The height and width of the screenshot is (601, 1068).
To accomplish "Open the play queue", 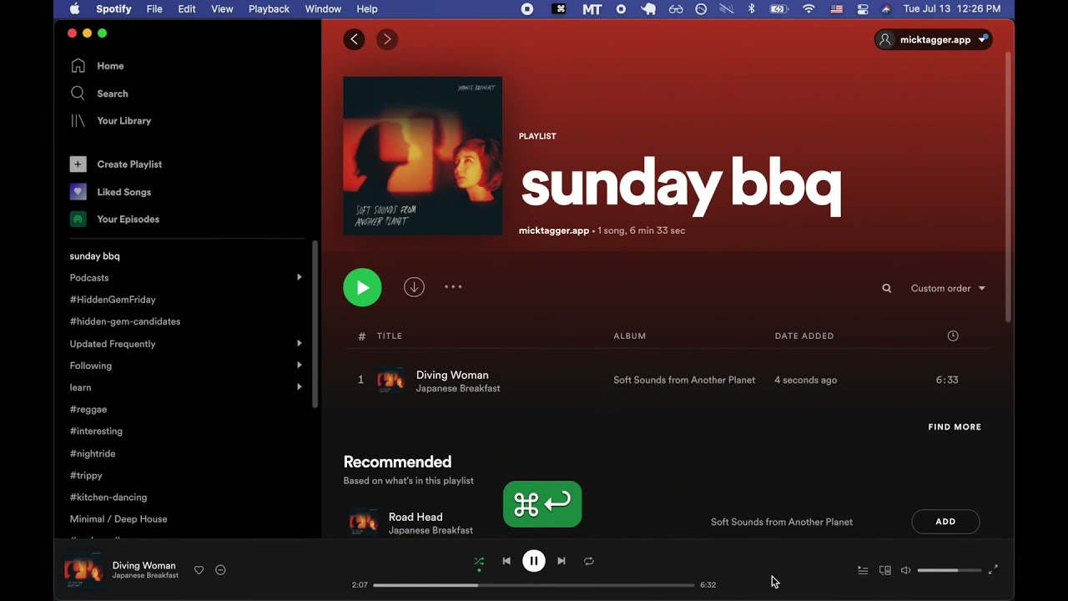I will [x=863, y=570].
